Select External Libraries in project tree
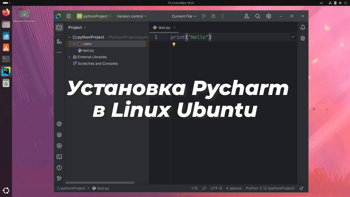The image size is (350, 197). pyautogui.click(x=90, y=57)
